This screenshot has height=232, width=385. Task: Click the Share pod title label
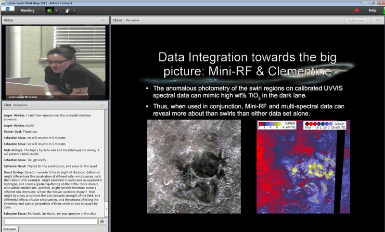[117, 20]
